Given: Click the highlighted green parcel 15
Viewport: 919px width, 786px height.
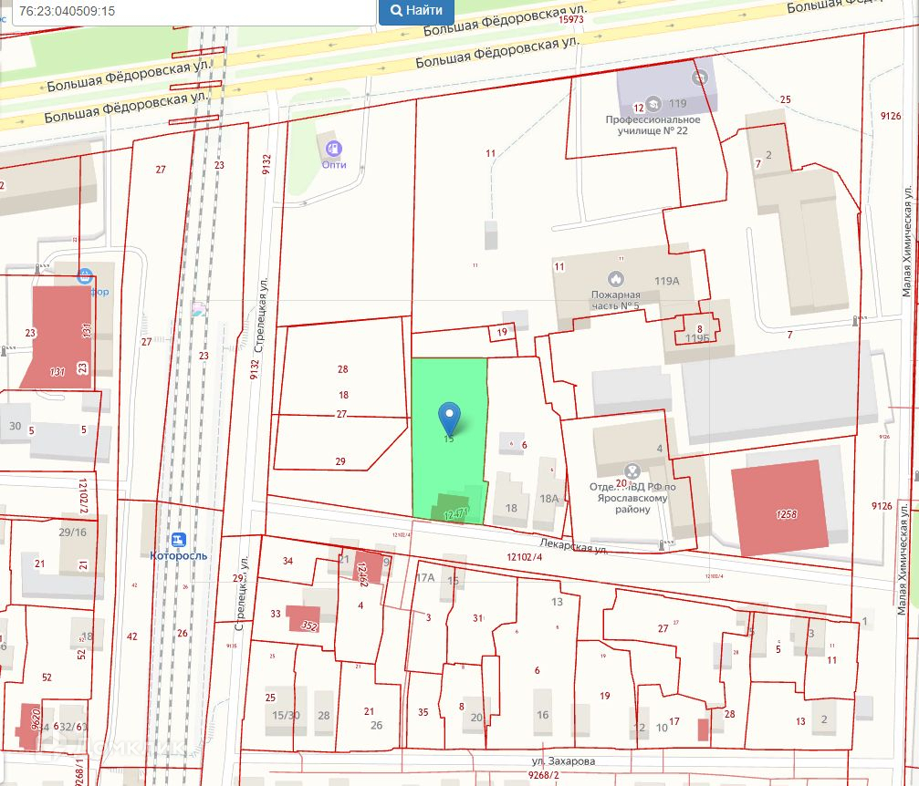Looking at the screenshot, I should click(x=449, y=440).
